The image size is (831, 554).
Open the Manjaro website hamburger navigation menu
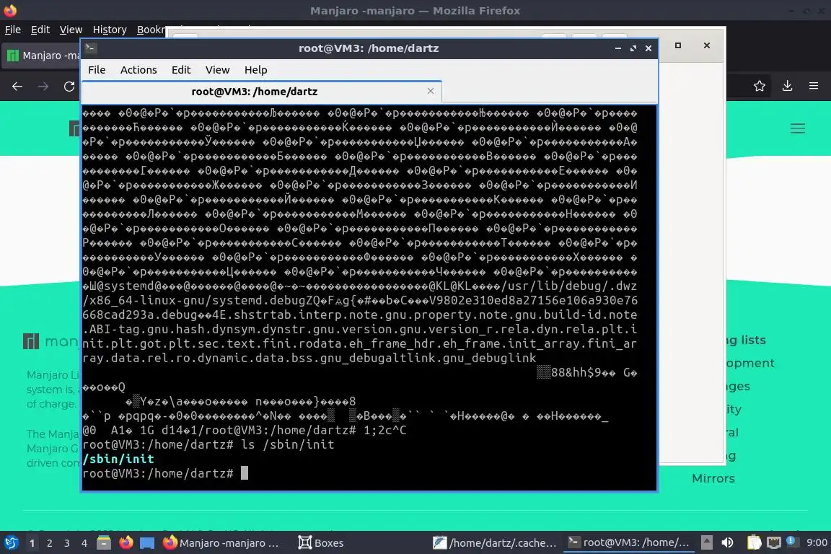pyautogui.click(x=798, y=129)
